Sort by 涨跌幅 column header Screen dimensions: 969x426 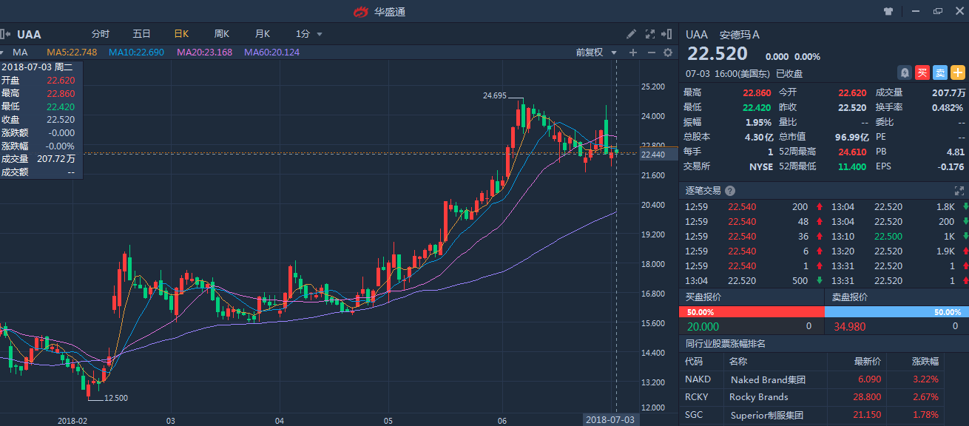tap(925, 362)
